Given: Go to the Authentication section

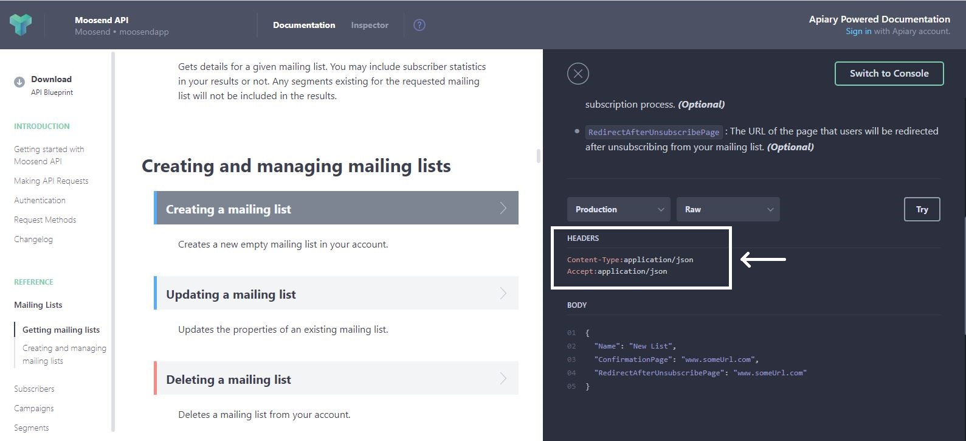Looking at the screenshot, I should click(x=40, y=200).
